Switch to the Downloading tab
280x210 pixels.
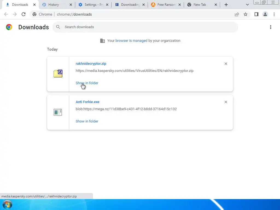pyautogui.click(x=129, y=5)
